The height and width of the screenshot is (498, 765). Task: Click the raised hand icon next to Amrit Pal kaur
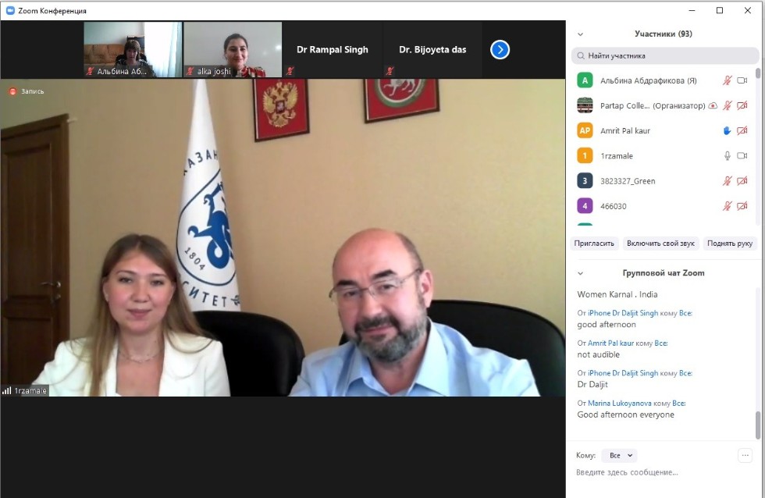pyautogui.click(x=727, y=131)
